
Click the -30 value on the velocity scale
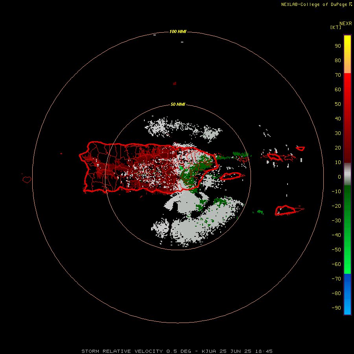[336, 221]
